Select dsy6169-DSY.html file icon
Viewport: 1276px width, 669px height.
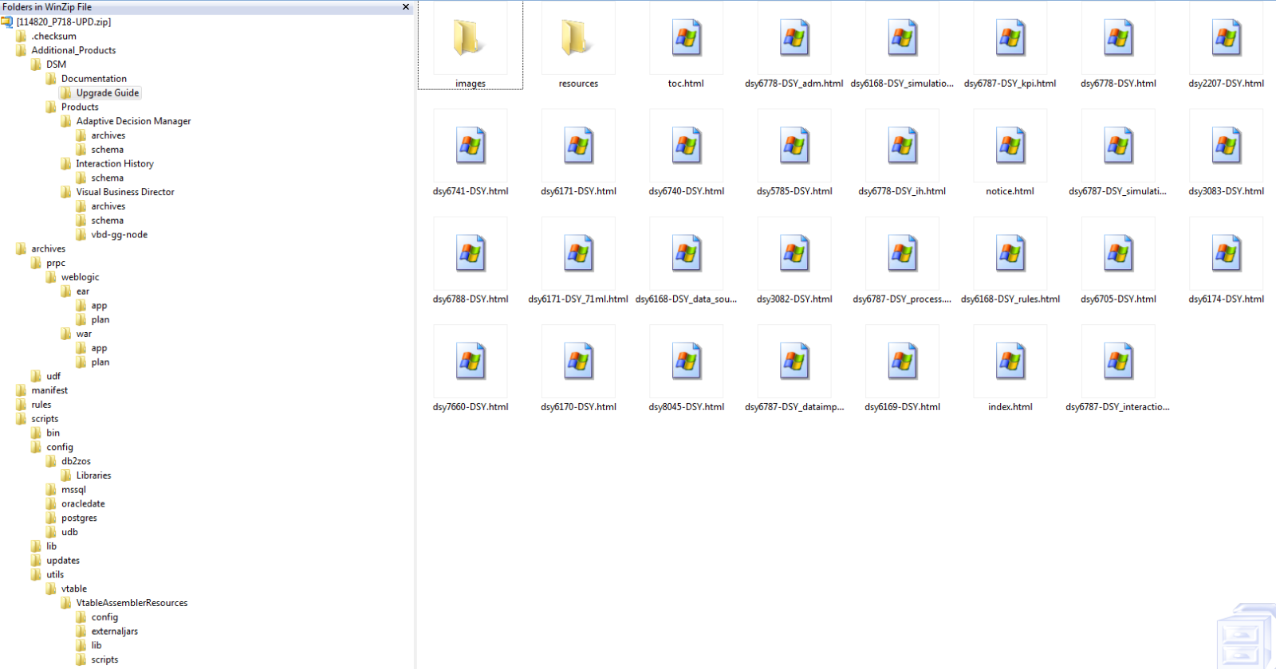(902, 362)
